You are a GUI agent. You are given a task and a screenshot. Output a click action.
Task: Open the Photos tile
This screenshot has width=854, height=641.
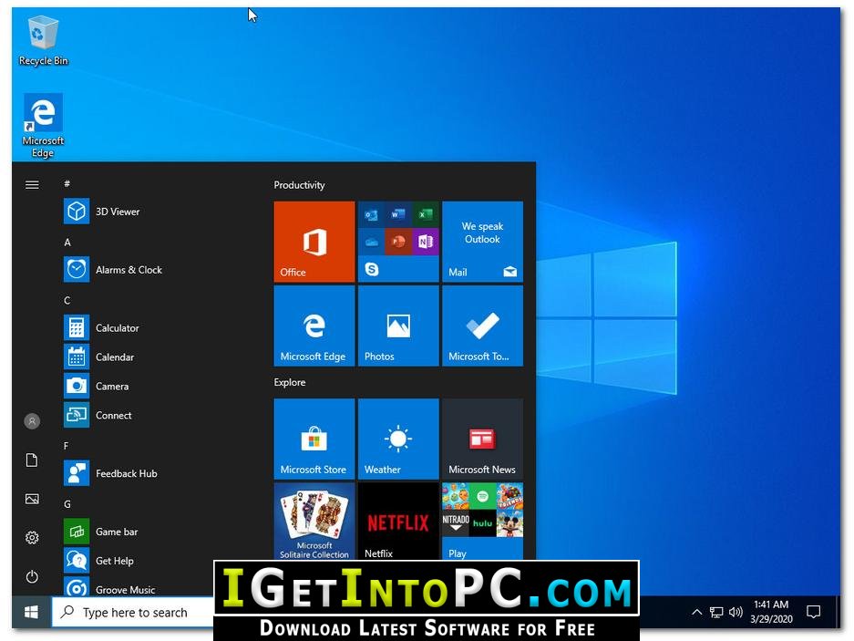pyautogui.click(x=398, y=326)
